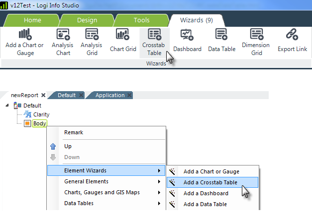
Task: Launch the Analysis Grid wizard
Action: (92, 43)
